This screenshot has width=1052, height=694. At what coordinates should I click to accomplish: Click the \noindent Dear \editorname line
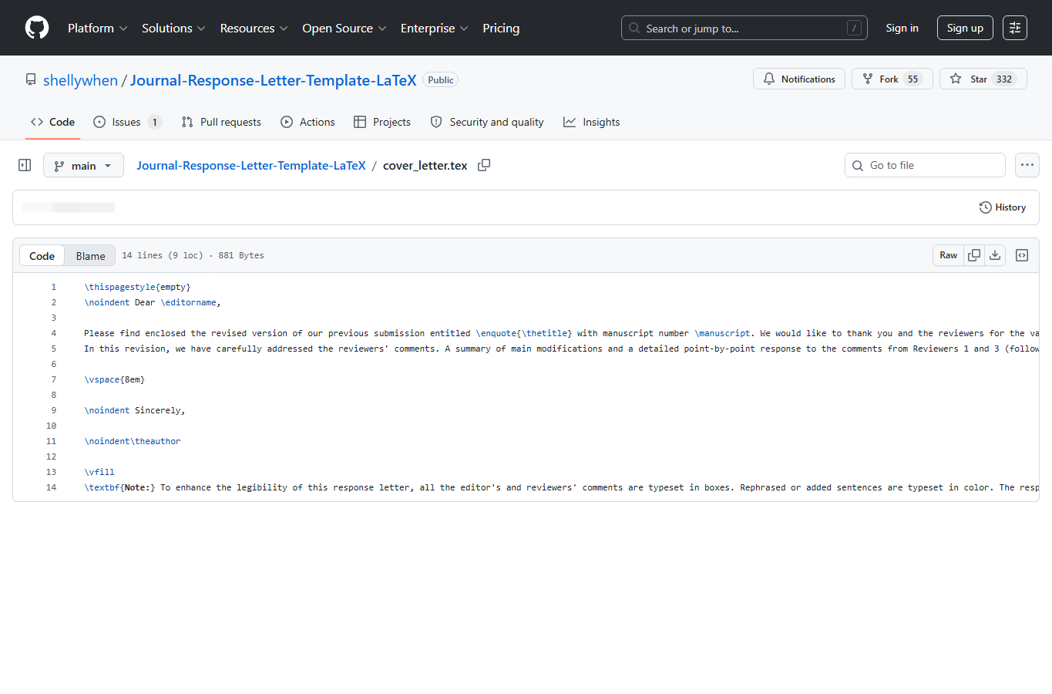coord(153,302)
